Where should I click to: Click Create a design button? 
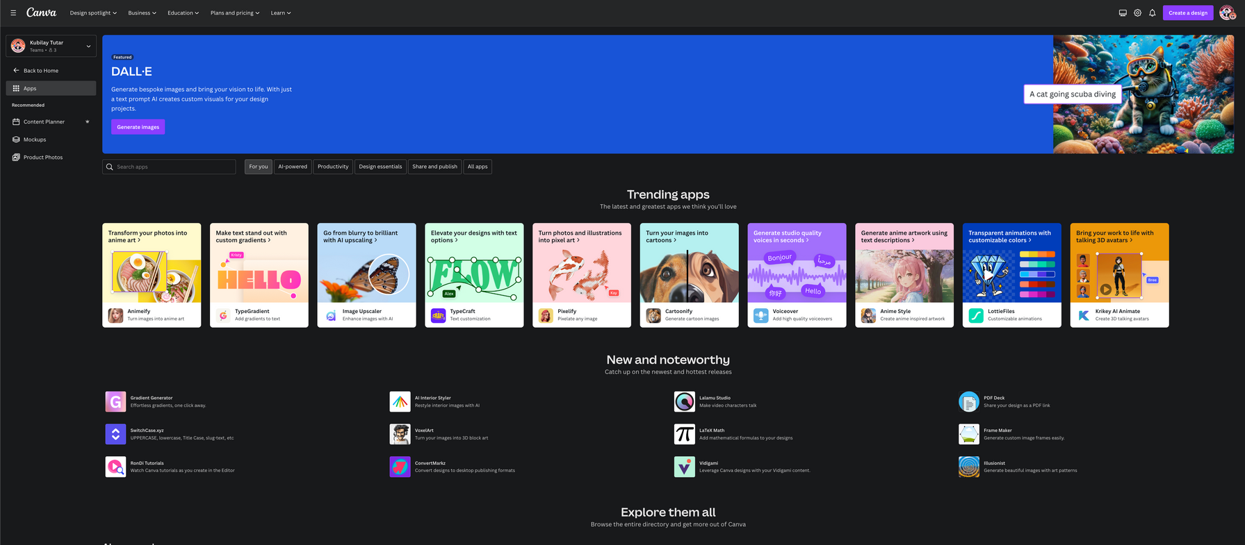point(1188,12)
